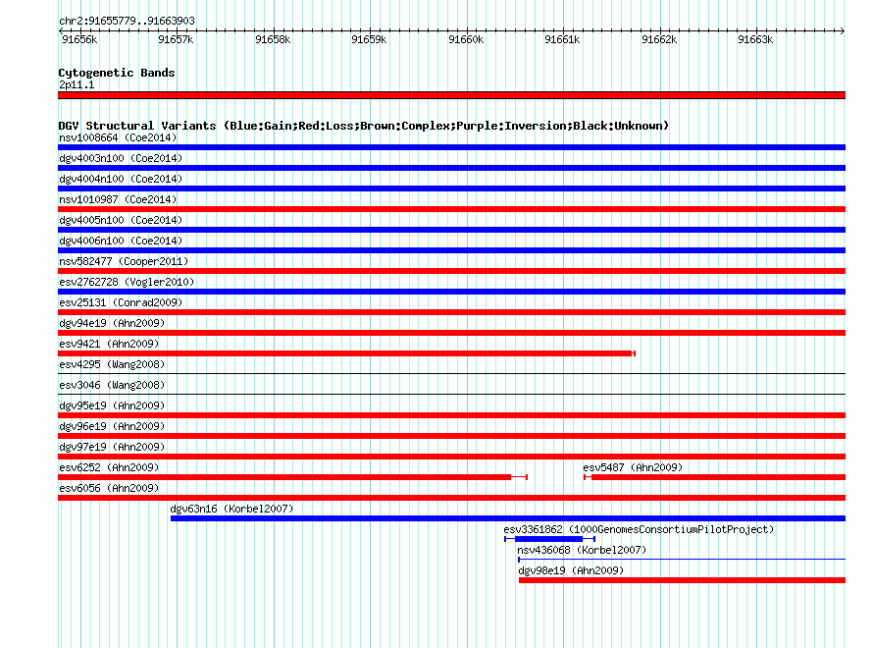Open variant esv25131 (Conrad2009) label
873x648 pixels.
click(121, 302)
